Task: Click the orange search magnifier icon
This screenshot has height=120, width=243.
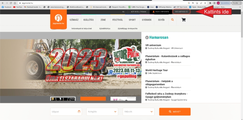Action: coord(172,20)
